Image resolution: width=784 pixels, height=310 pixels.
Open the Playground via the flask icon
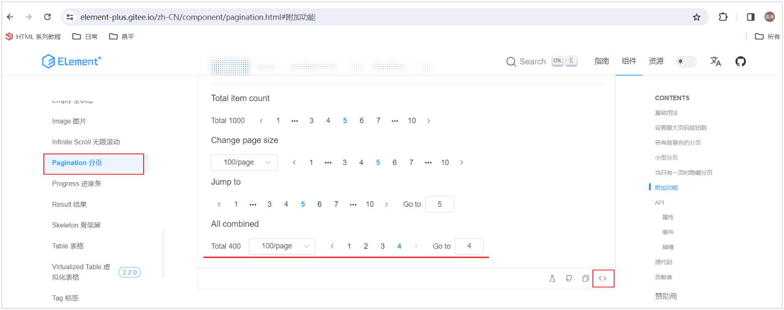[x=553, y=278]
